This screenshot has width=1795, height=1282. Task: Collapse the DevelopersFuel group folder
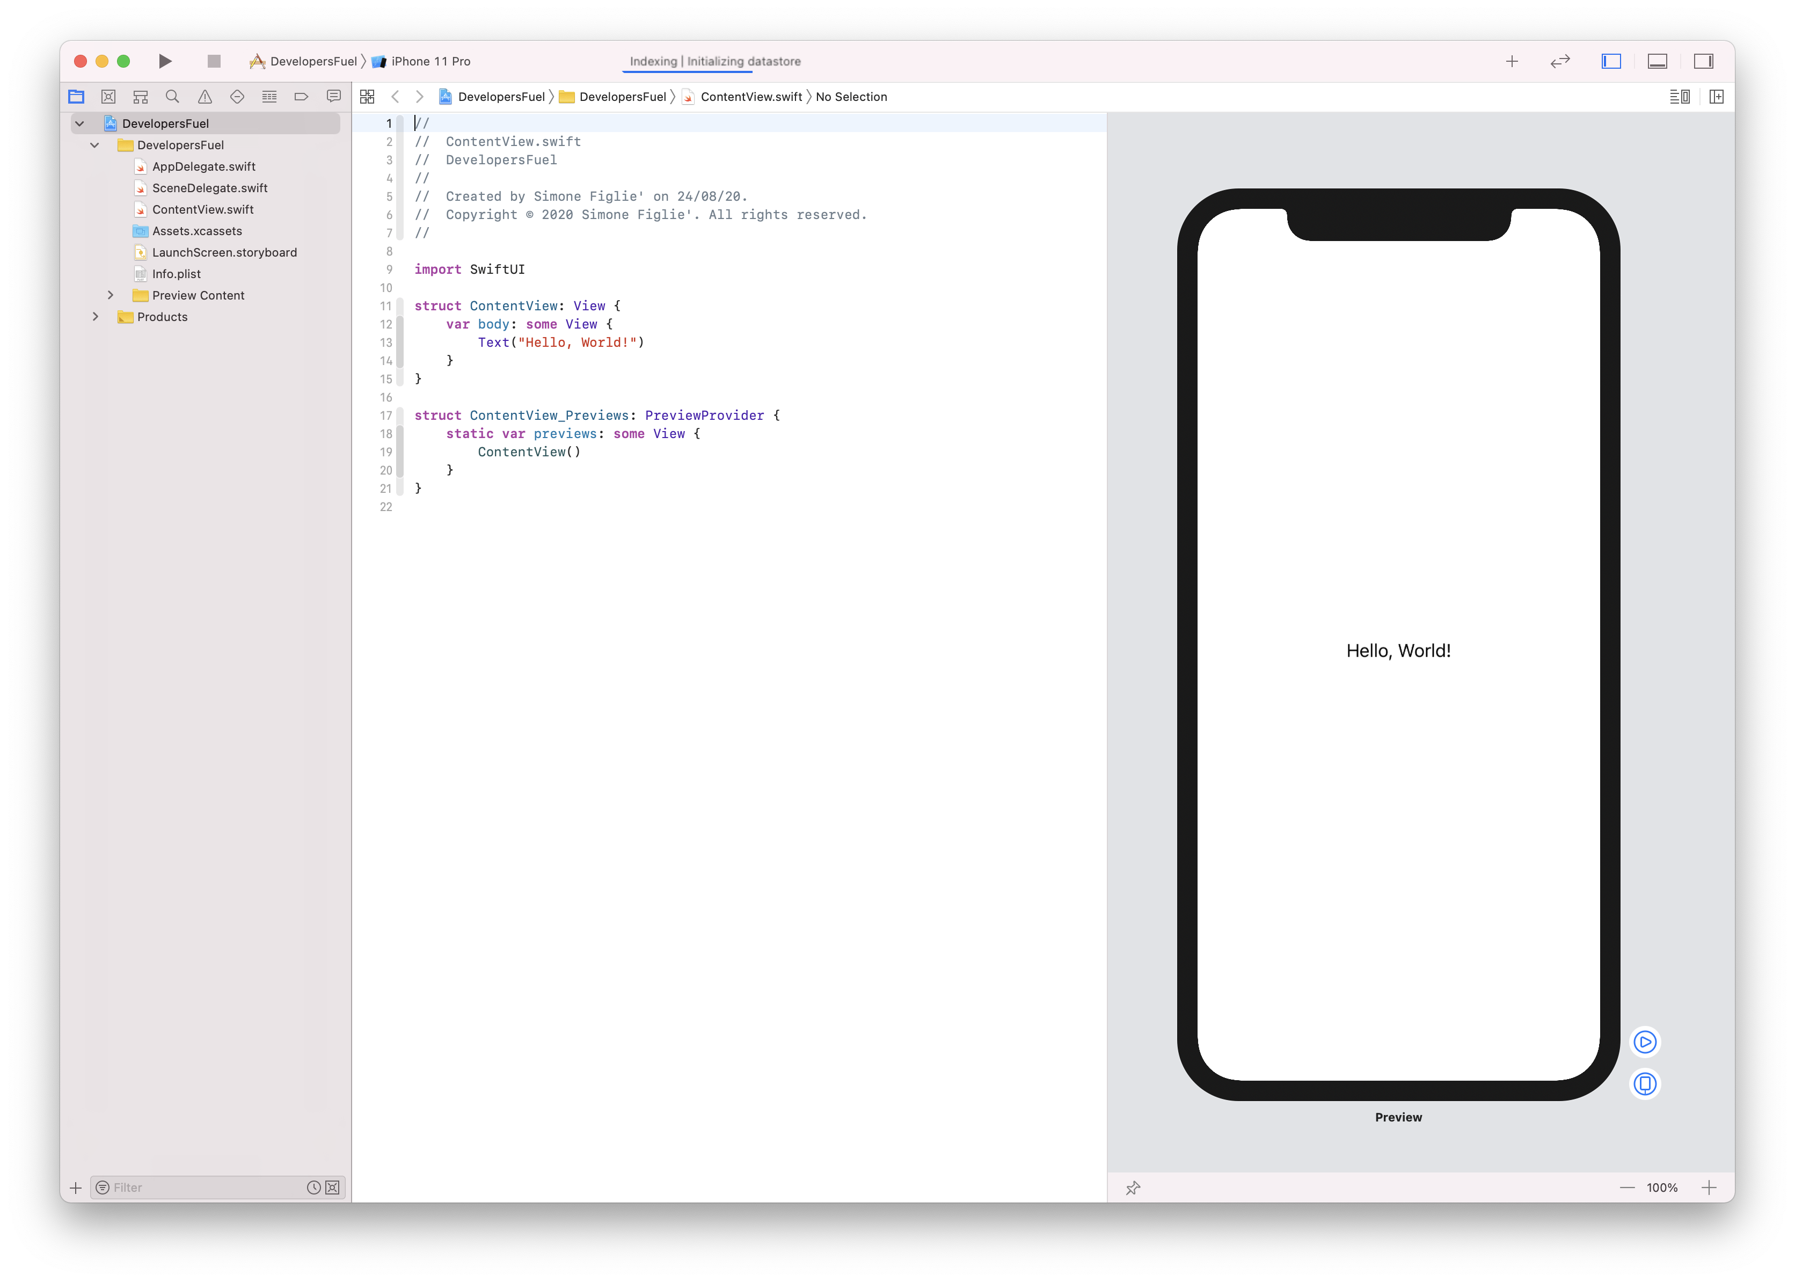pos(94,144)
